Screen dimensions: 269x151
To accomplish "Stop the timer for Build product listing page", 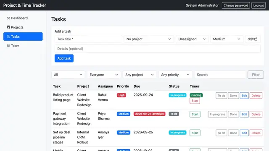I will (x=195, y=101).
